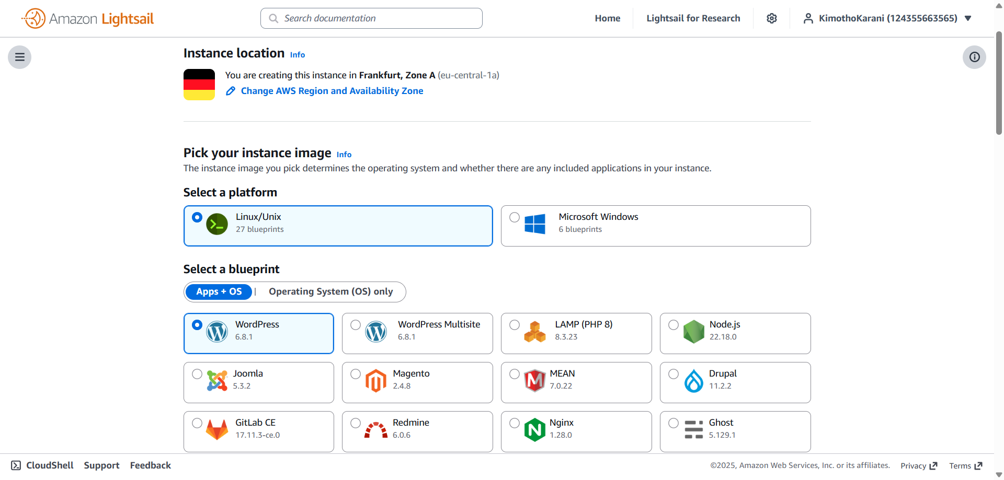Viewport: 1004px width, 480px height.
Task: Click the Drupal droplet icon
Action: pyautogui.click(x=693, y=381)
